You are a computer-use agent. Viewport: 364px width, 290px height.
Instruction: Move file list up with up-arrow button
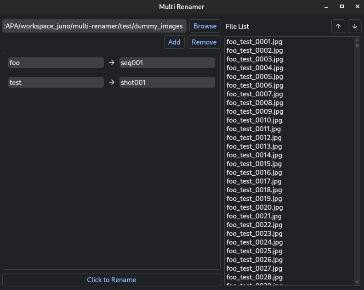pyautogui.click(x=338, y=27)
